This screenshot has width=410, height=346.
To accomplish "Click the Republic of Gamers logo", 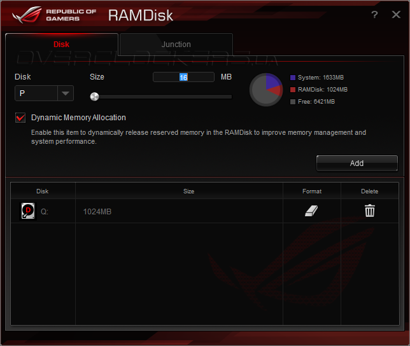I will (x=54, y=15).
